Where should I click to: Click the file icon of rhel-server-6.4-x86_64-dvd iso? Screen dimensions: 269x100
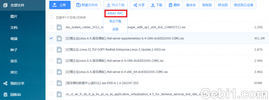(59, 72)
